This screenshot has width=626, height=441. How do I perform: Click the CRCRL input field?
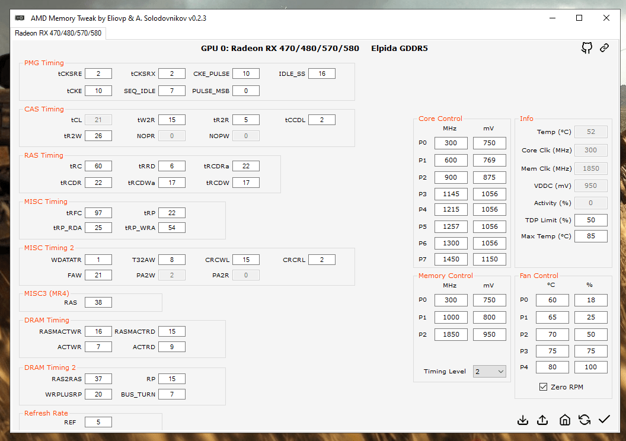point(322,260)
